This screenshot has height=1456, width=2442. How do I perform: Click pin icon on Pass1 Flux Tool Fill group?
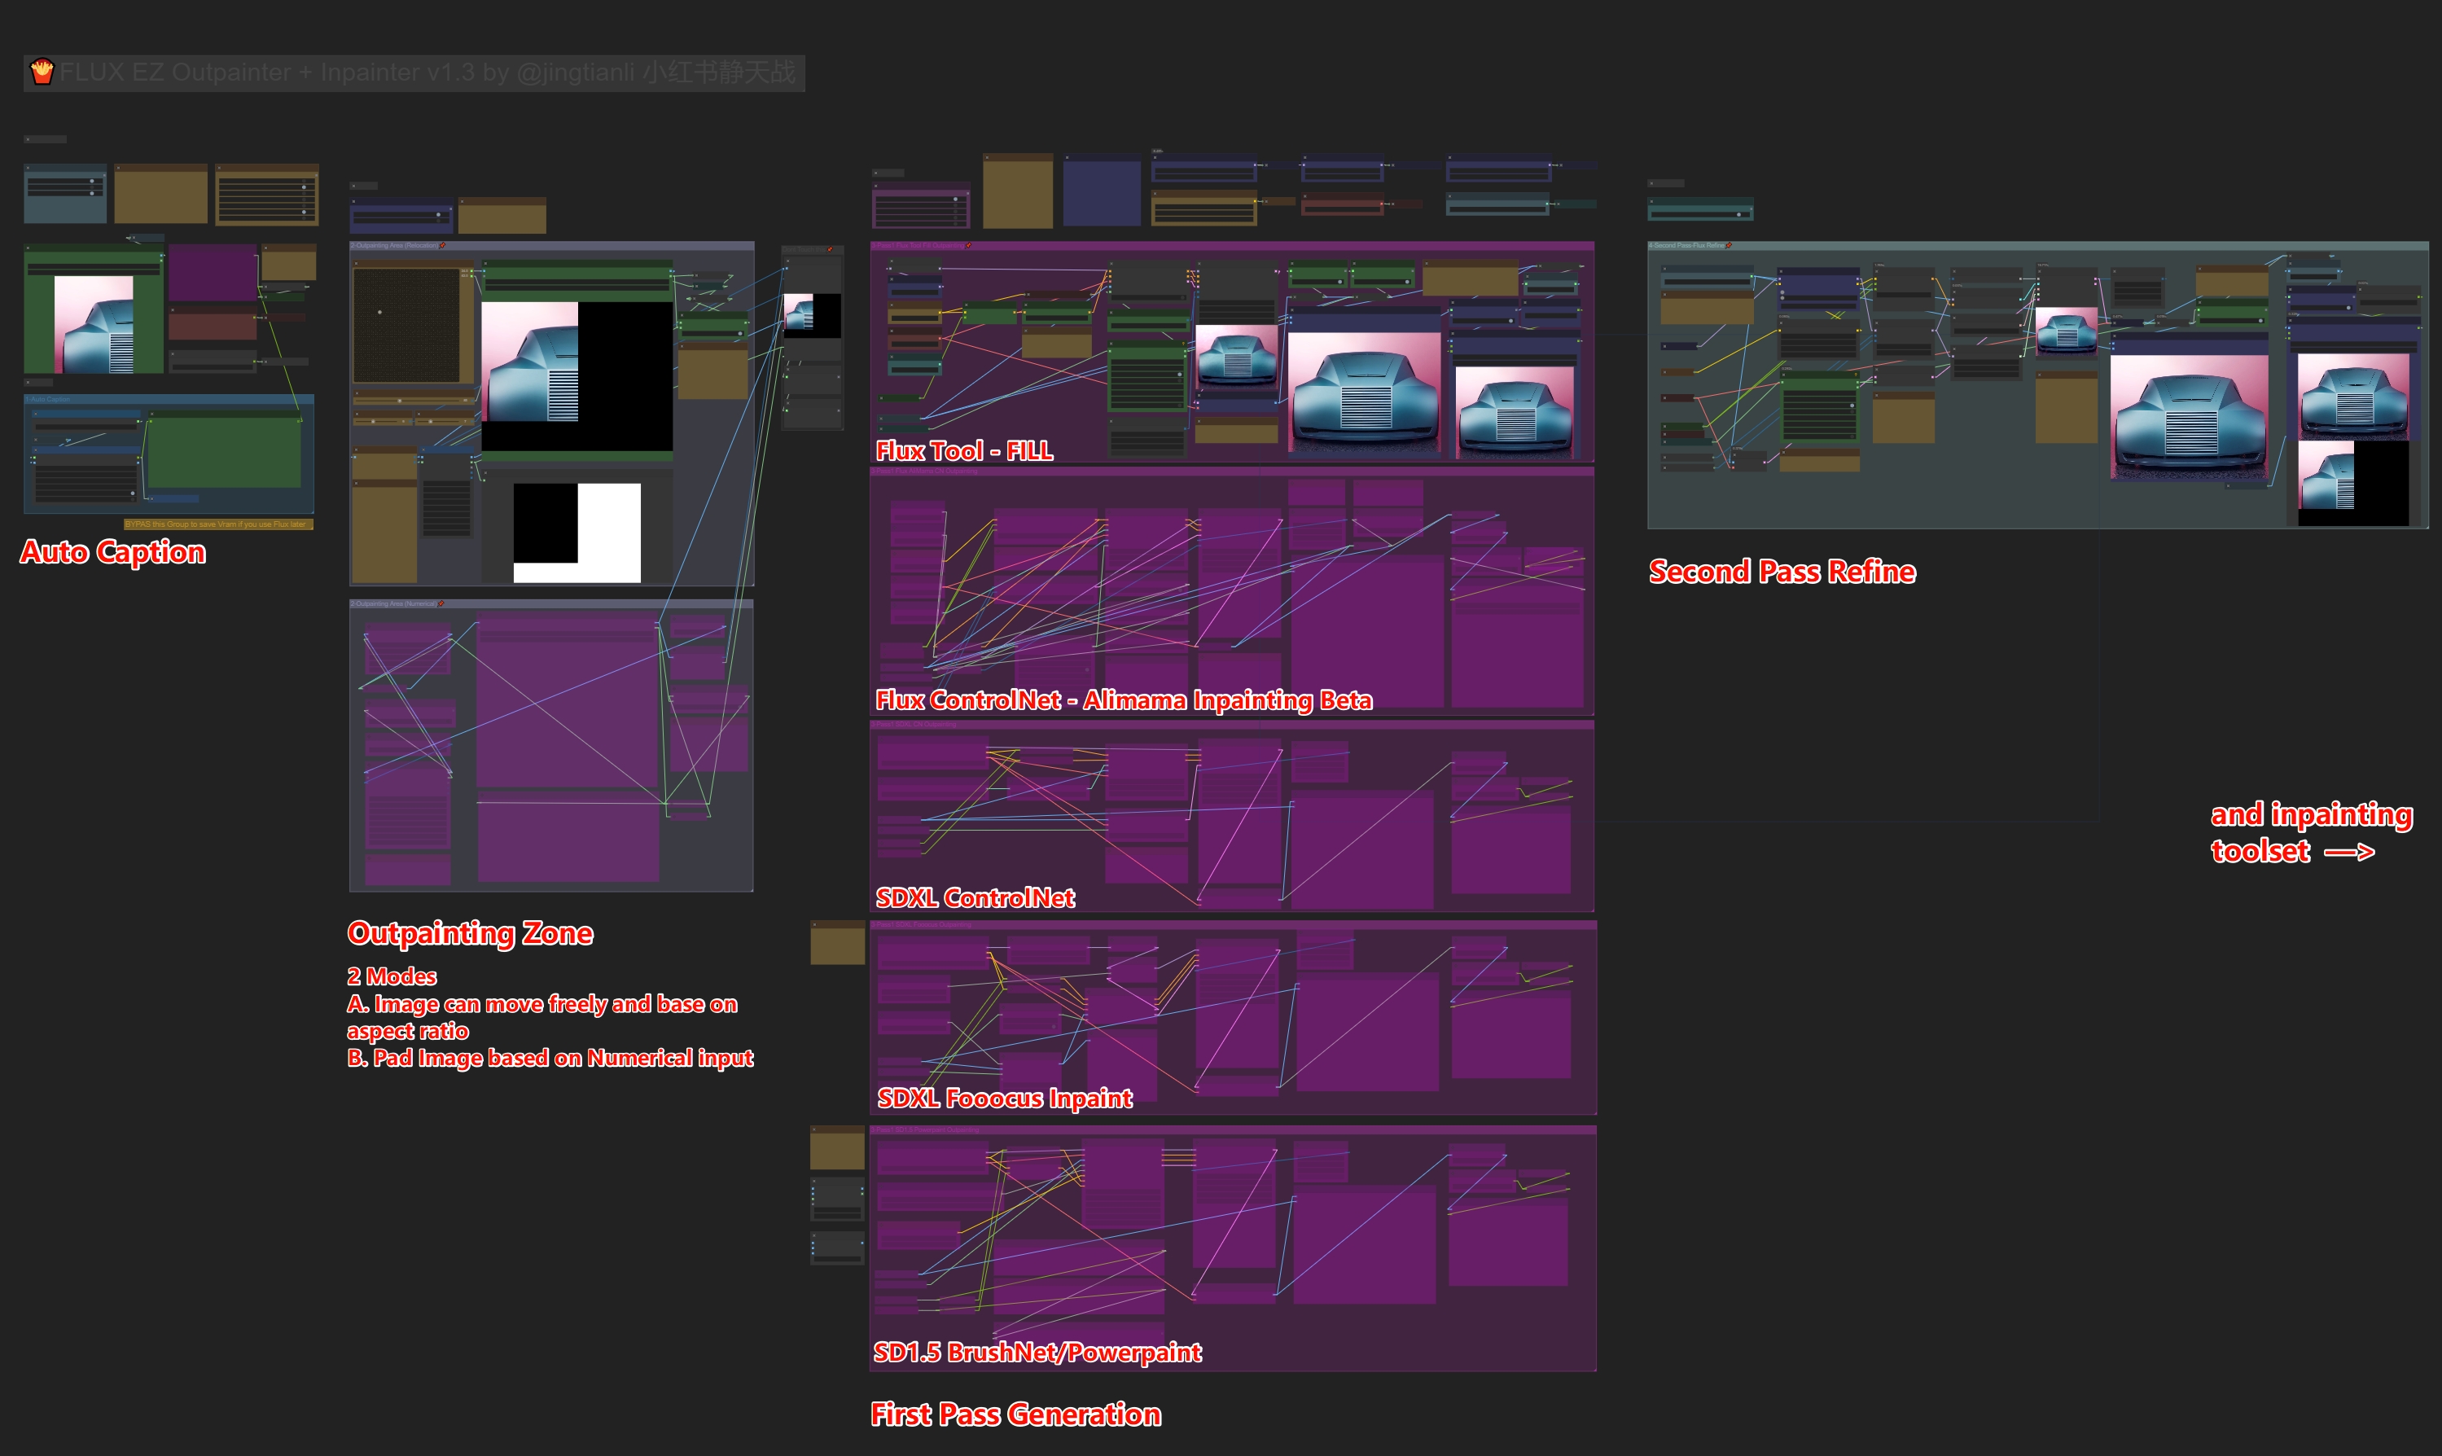coord(968,245)
